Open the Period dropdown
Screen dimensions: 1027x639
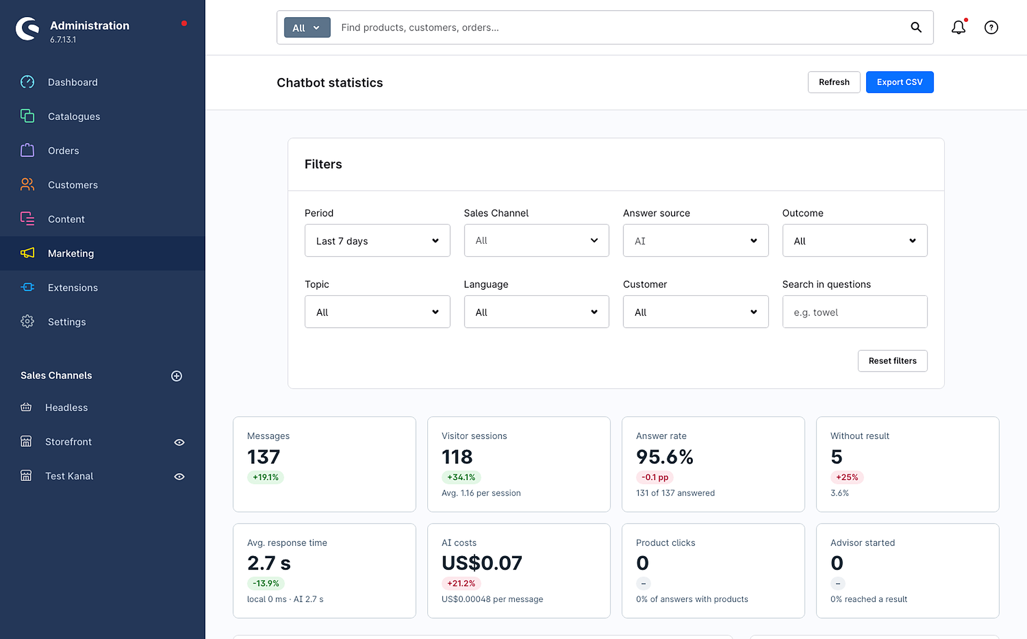pyautogui.click(x=377, y=241)
